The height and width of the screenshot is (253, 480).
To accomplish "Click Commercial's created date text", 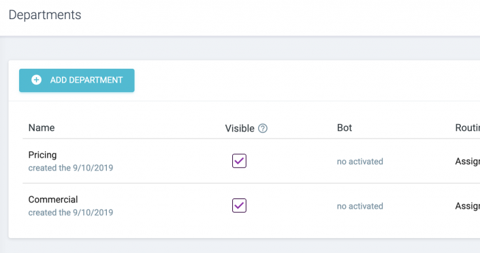I will click(x=71, y=213).
